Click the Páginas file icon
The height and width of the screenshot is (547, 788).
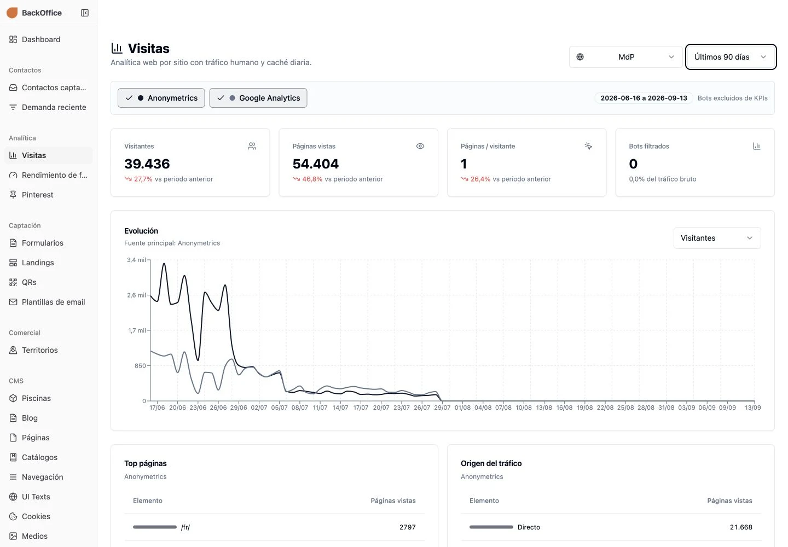(x=13, y=438)
